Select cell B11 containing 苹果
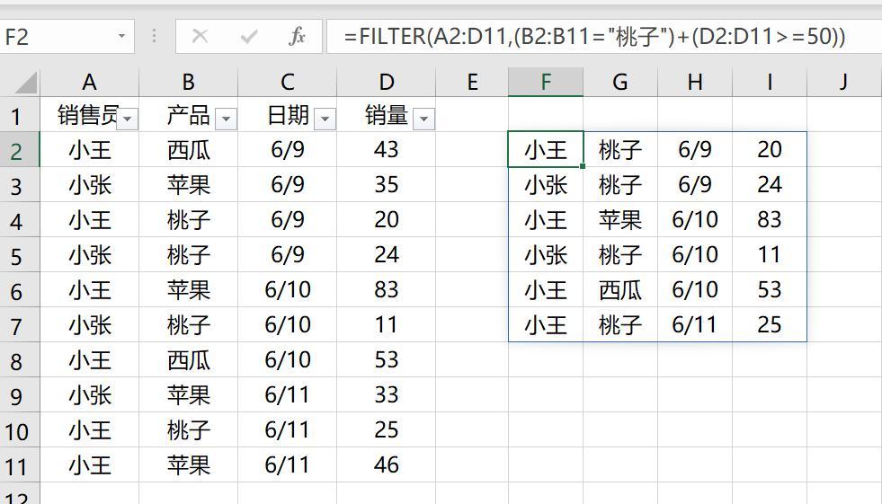The width and height of the screenshot is (882, 504). (189, 465)
